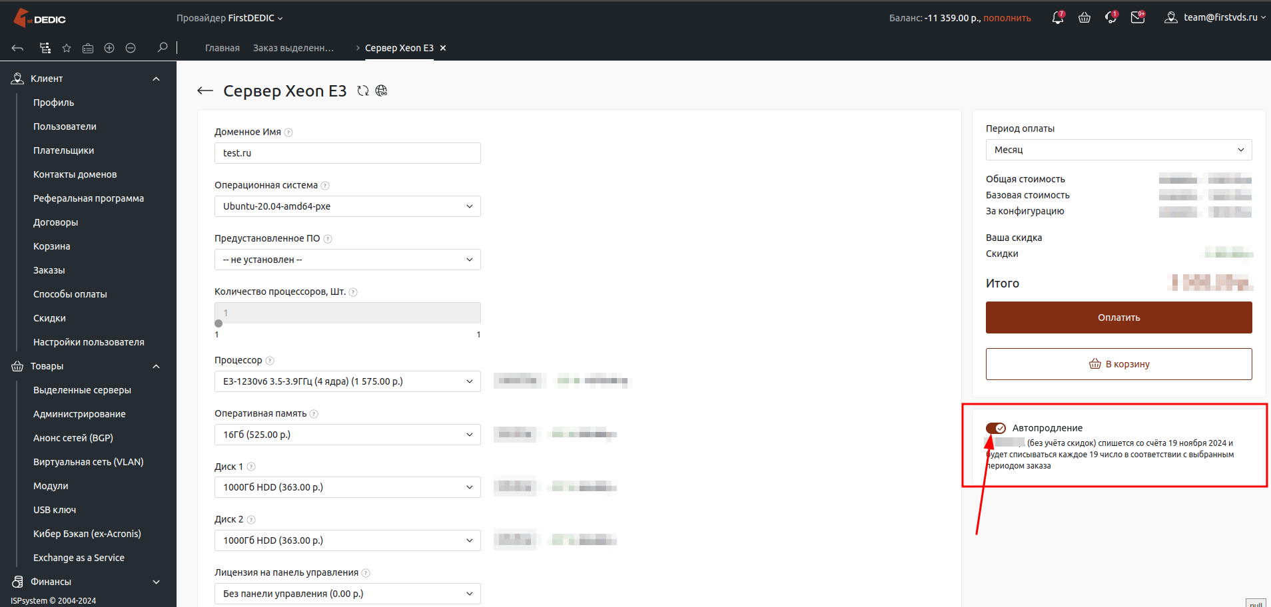Image resolution: width=1271 pixels, height=607 pixels.
Task: Click the user profile icon in header
Action: click(1170, 18)
